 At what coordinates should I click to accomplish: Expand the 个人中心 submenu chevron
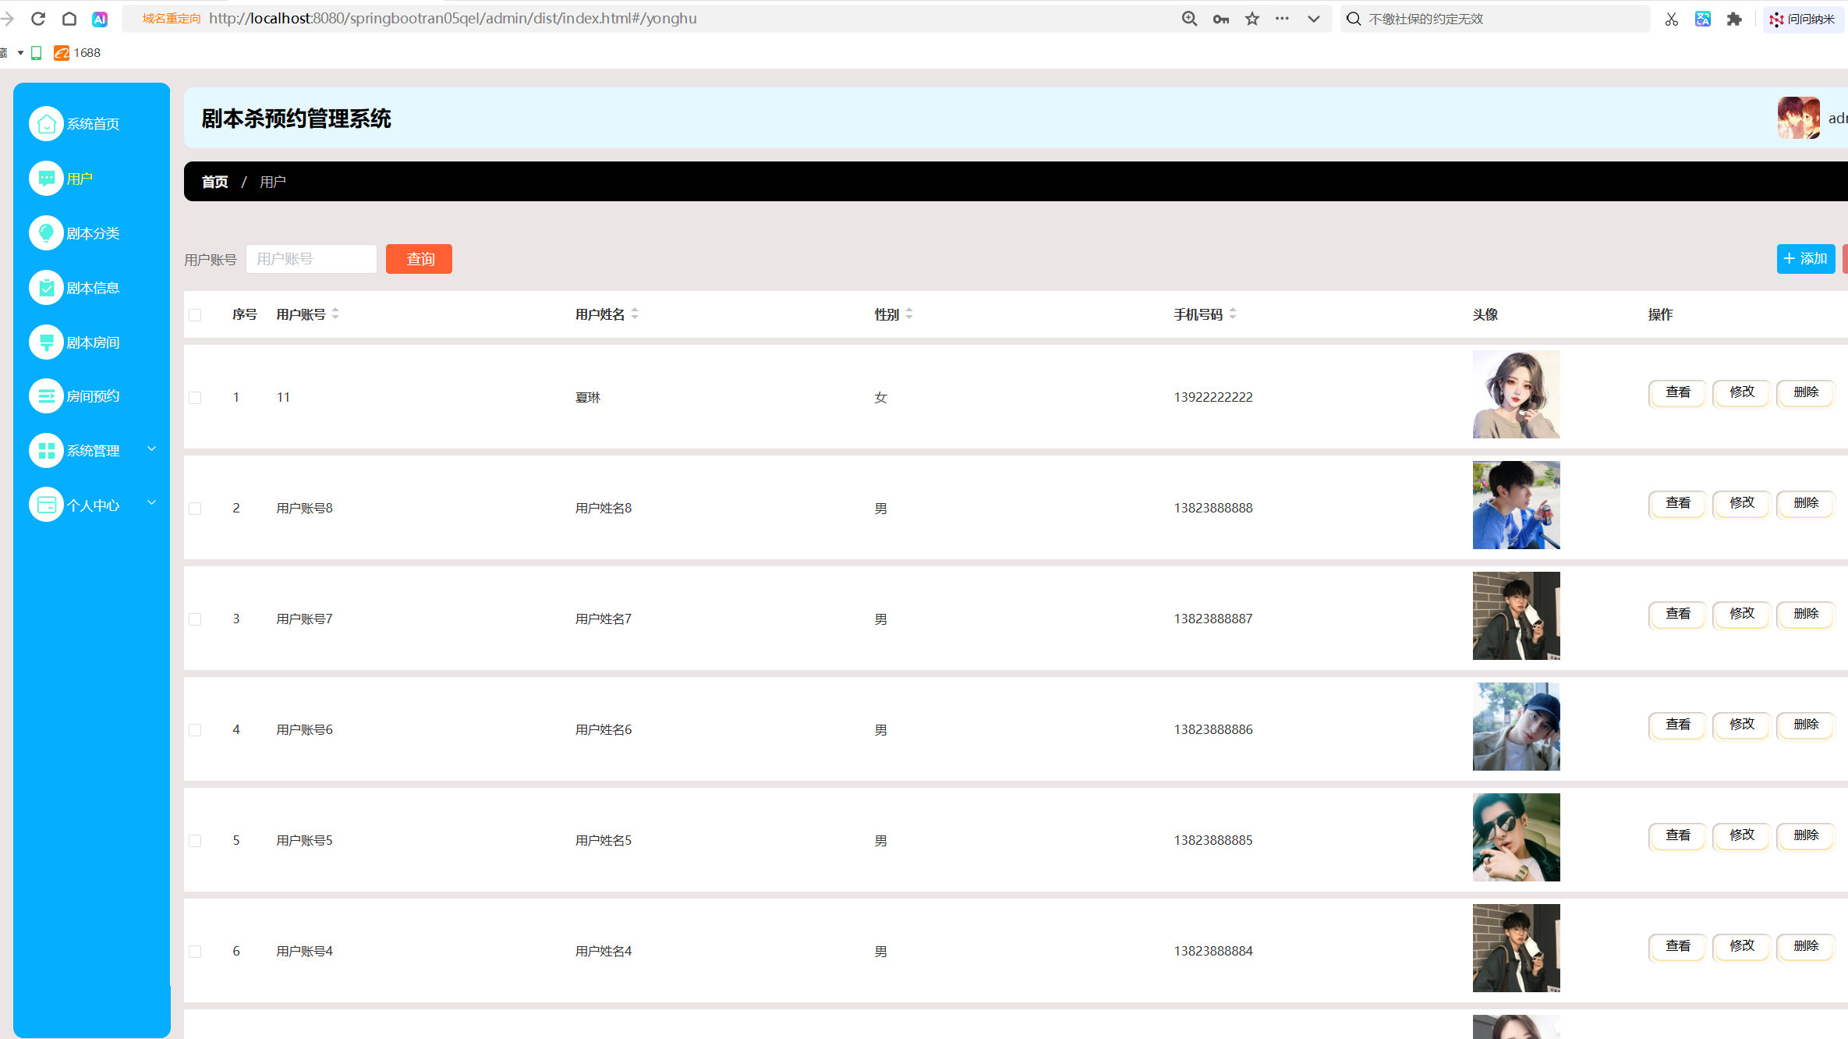[152, 503]
